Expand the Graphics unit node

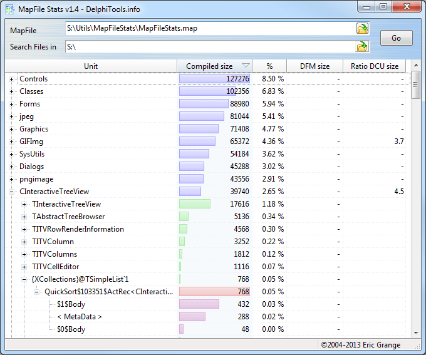[11, 129]
